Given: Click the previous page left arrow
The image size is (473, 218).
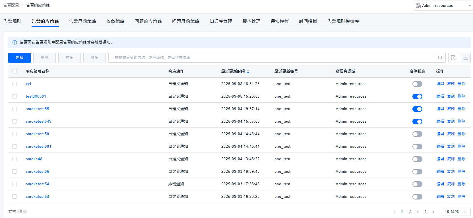Looking at the screenshot, I should pyautogui.click(x=394, y=212).
